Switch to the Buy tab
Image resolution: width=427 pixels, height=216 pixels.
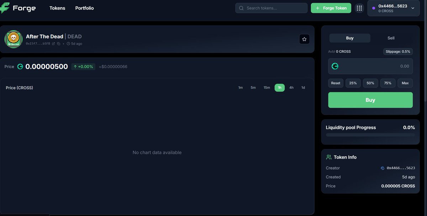[x=350, y=38]
